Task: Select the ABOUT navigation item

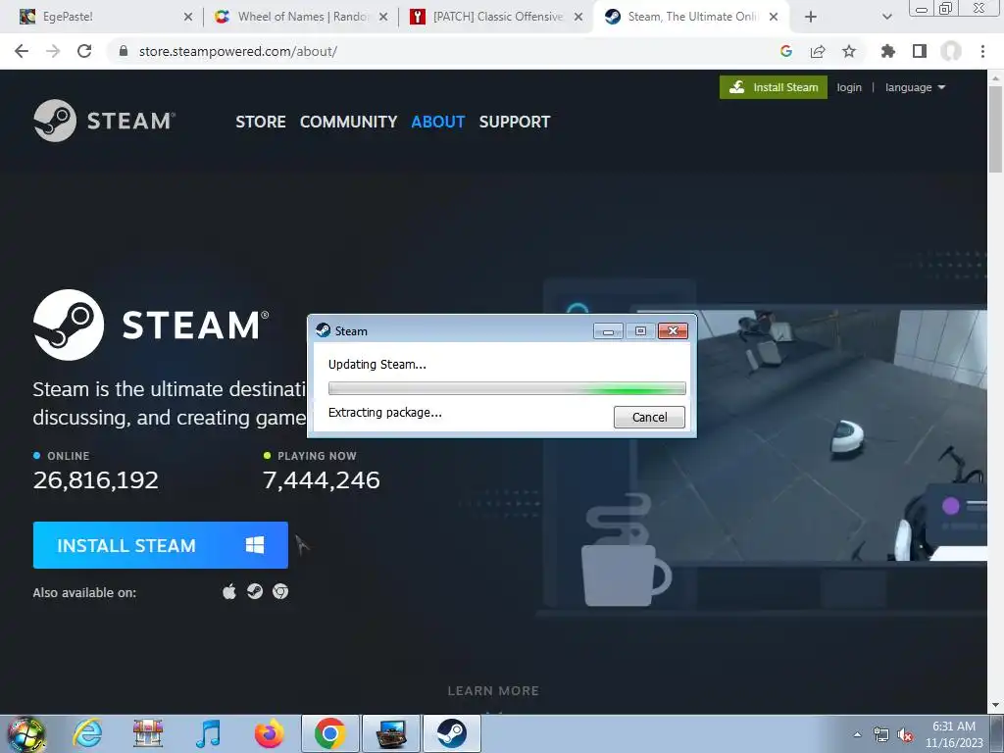Action: (x=438, y=122)
